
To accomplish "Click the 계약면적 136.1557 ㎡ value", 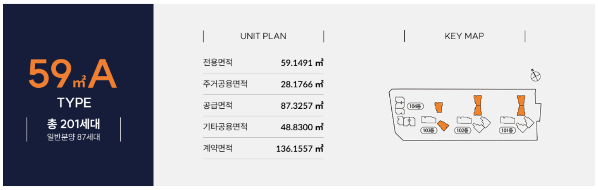I will pos(300,148).
